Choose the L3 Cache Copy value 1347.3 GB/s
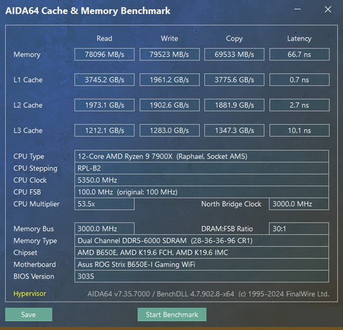Screen dimensions: 343x330 tap(234, 130)
